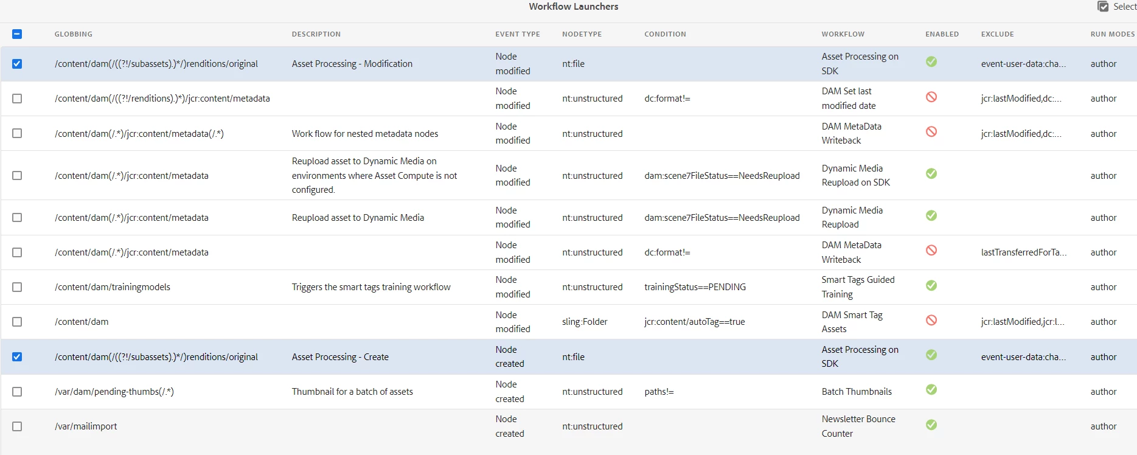This screenshot has height=455, width=1137.
Task: Click nodetype 'sling:Folder' cell
Action: point(585,322)
